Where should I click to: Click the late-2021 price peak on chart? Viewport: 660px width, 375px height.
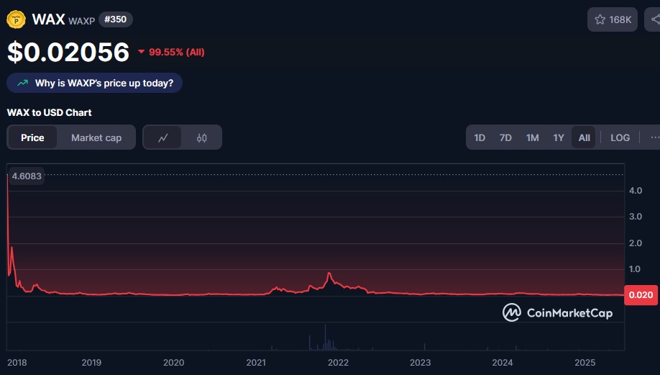click(x=329, y=274)
